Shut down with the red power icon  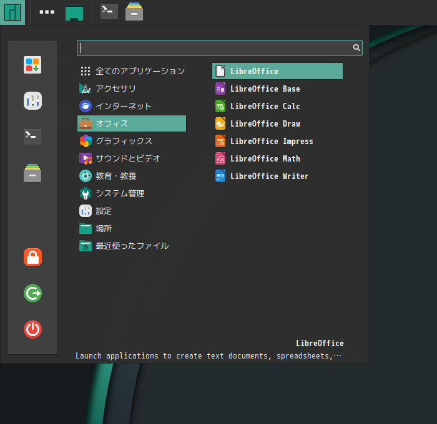tap(32, 330)
